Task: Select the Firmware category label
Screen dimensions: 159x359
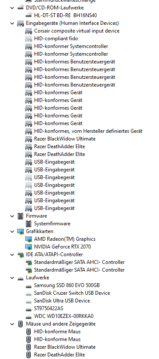Action: pyautogui.click(x=37, y=216)
